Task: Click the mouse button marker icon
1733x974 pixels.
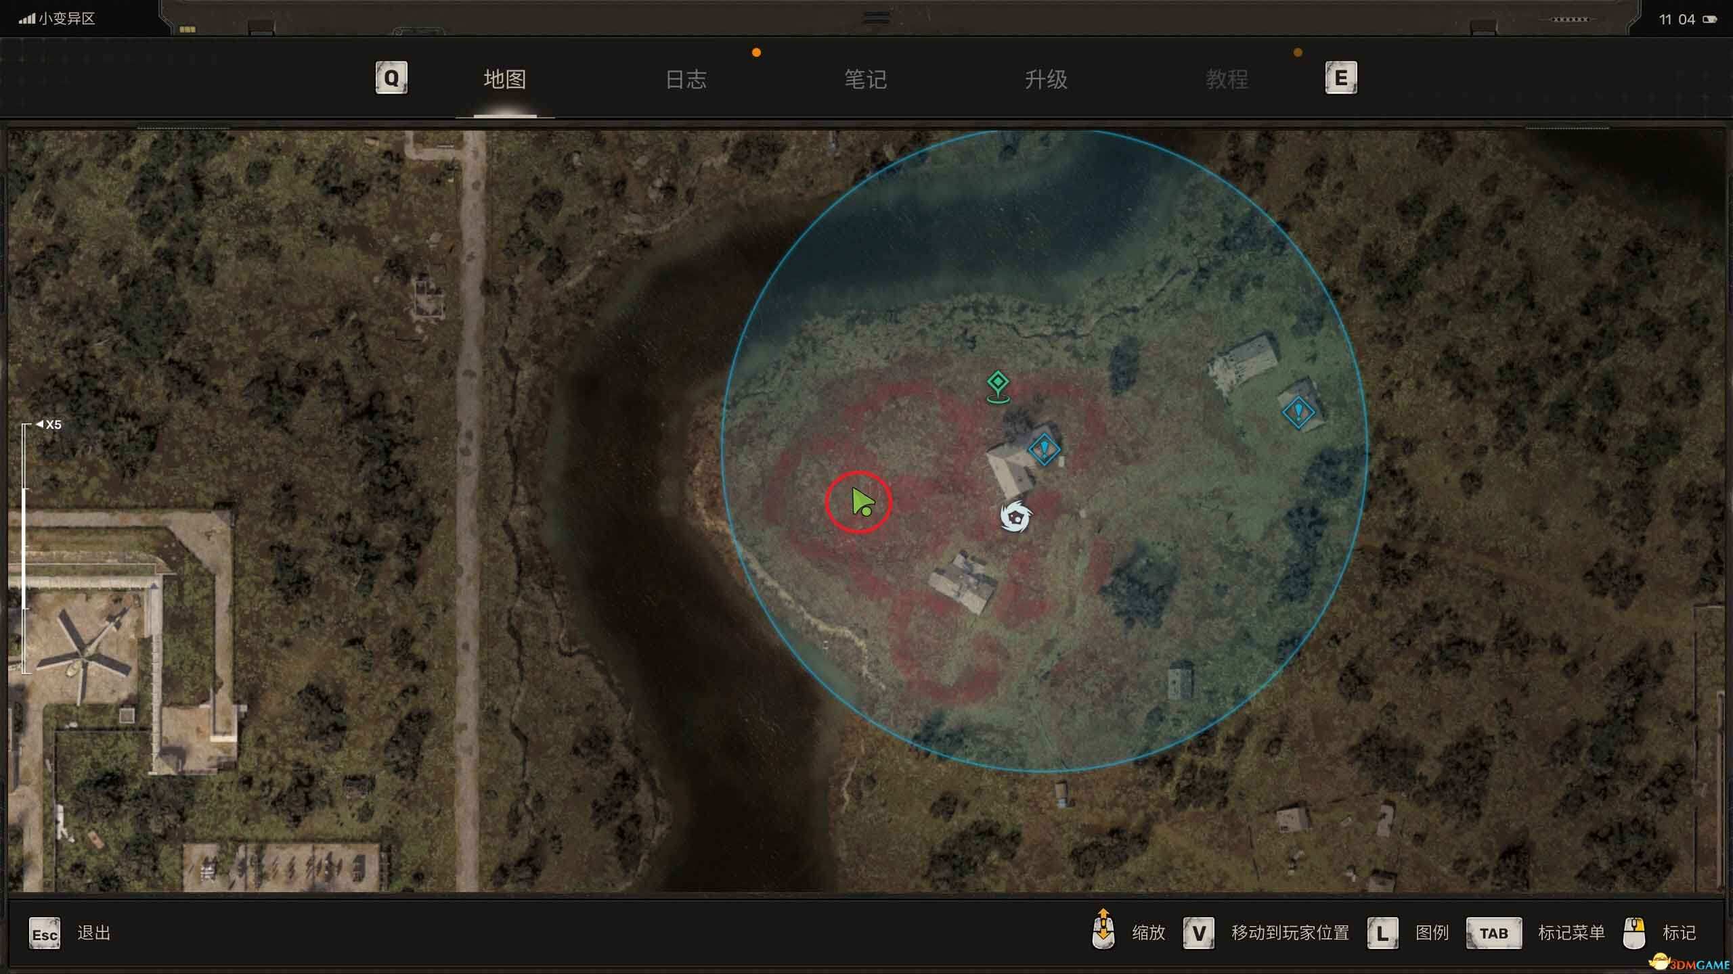Action: [x=1634, y=934]
